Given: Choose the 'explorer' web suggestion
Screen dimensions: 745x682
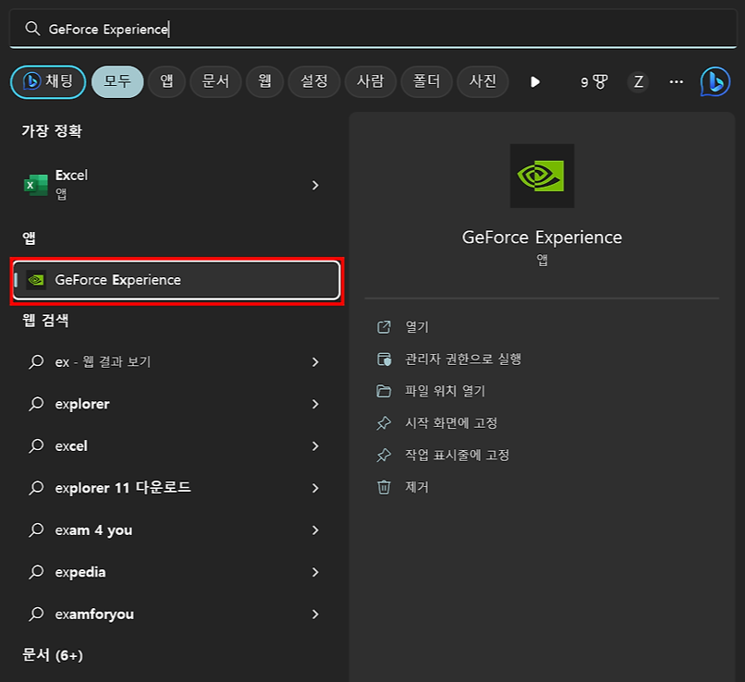Looking at the screenshot, I should (x=175, y=404).
